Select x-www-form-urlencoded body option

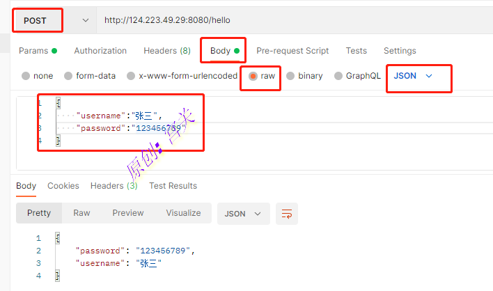[x=181, y=76]
